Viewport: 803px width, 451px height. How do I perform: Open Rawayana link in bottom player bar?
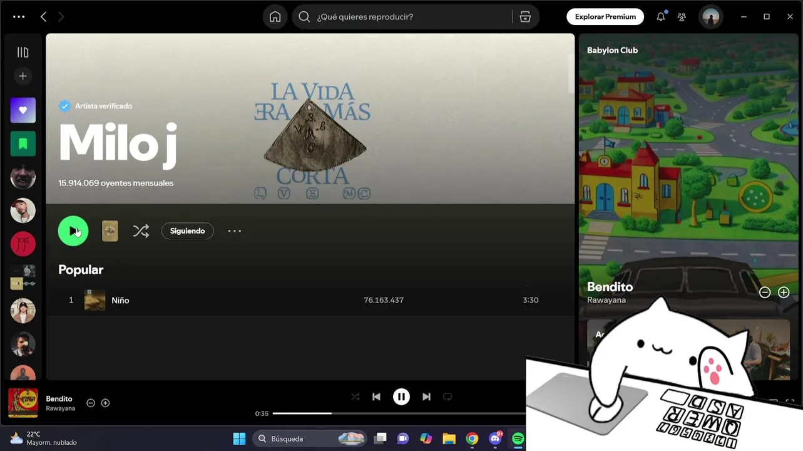point(60,408)
